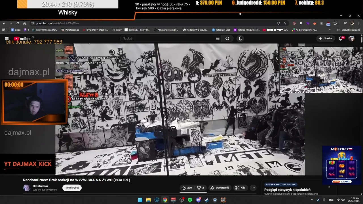This screenshot has width=363, height=204.
Task: Open Katalog filmów i seri... bookmark
Action: coord(246,30)
